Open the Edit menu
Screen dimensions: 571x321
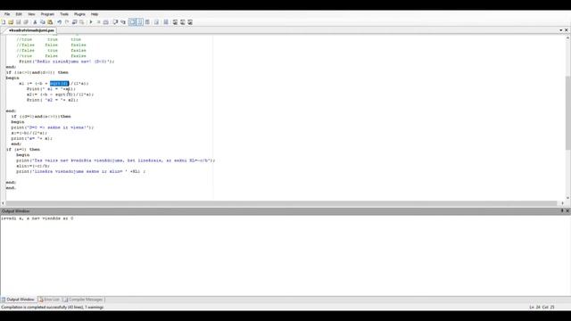pos(19,14)
